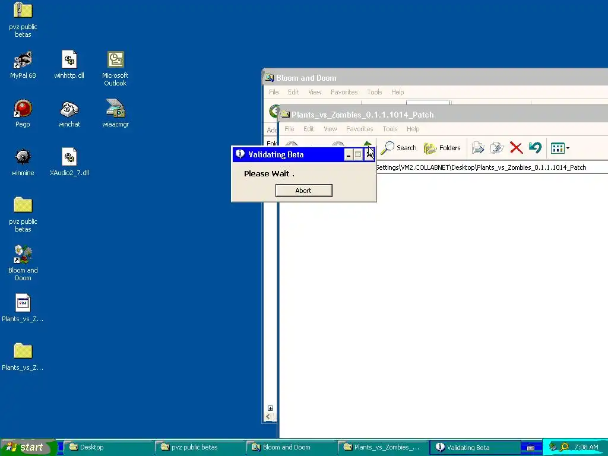Open Views dropdown in Patch window toolbar

(x=560, y=148)
